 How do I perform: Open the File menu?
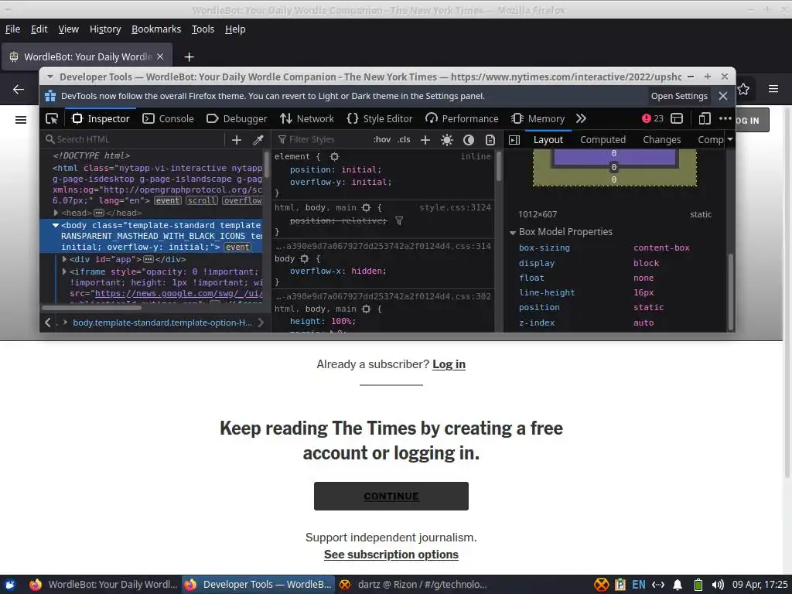click(12, 29)
